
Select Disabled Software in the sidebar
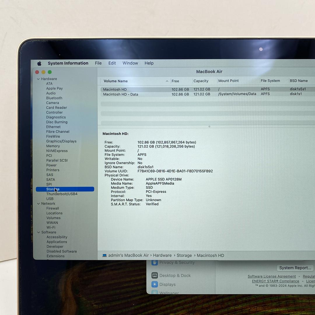click(62, 251)
